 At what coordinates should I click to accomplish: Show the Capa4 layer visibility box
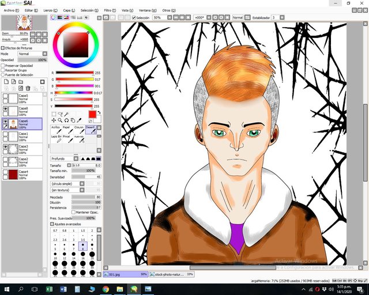5,172
